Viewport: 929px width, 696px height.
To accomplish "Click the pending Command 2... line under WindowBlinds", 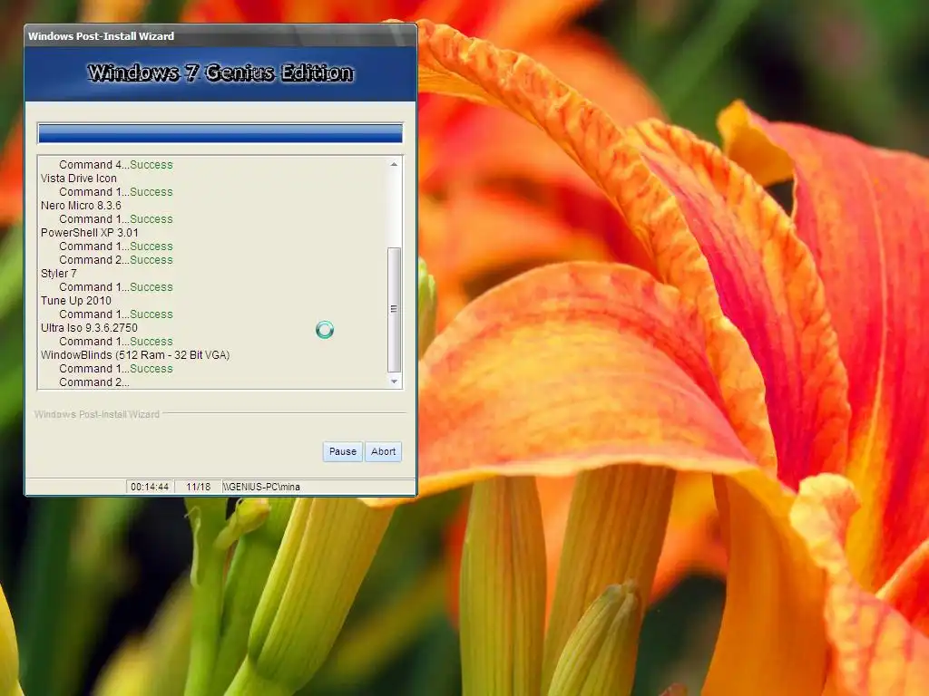I will pyautogui.click(x=94, y=382).
